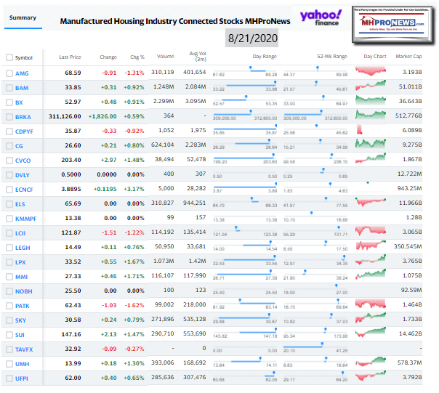Check the checkbox next to BX

point(9,102)
